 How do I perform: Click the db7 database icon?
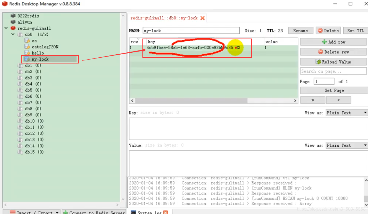coord(21,102)
